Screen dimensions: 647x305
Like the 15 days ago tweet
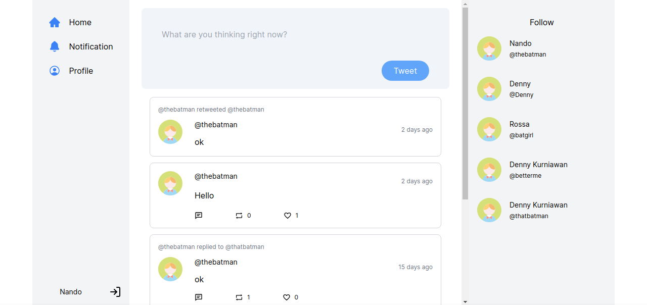click(x=287, y=297)
